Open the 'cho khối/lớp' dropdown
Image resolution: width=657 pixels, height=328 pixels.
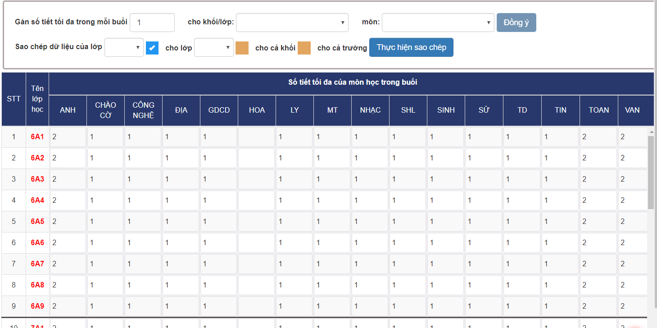292,23
